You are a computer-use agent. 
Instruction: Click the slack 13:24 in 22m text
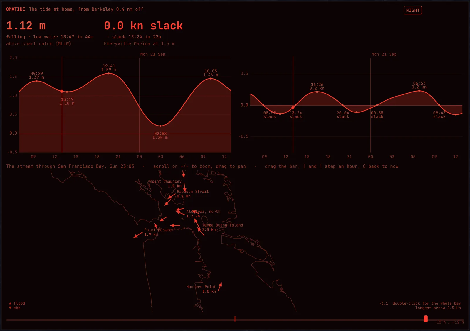click(137, 37)
